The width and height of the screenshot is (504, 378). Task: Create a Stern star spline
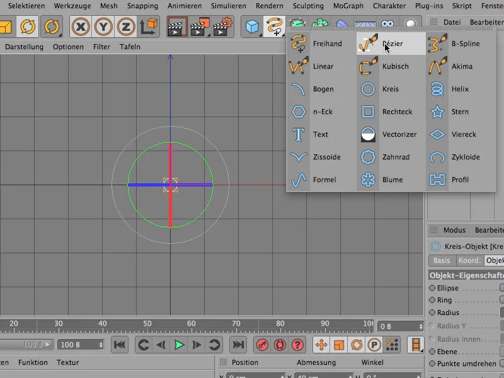(x=461, y=112)
